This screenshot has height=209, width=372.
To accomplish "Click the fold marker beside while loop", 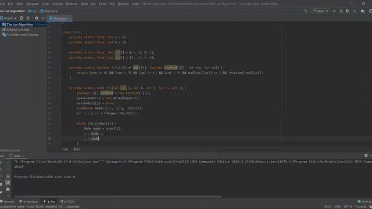I will (60, 124).
